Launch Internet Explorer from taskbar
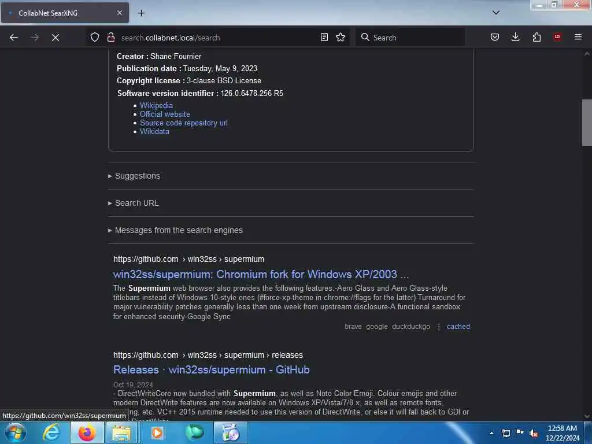Image resolution: width=592 pixels, height=444 pixels. pyautogui.click(x=51, y=432)
